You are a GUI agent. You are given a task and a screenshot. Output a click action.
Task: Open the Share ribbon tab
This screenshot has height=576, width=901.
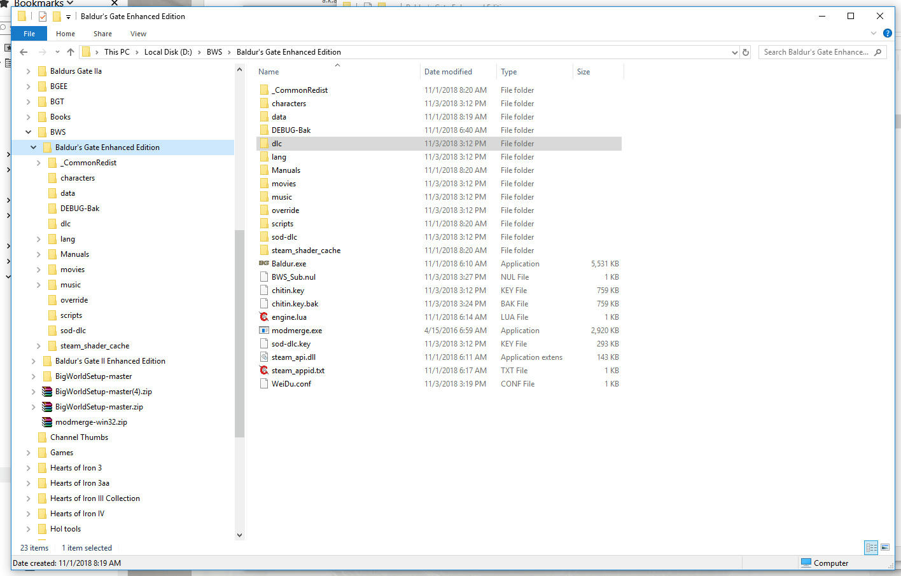point(102,34)
